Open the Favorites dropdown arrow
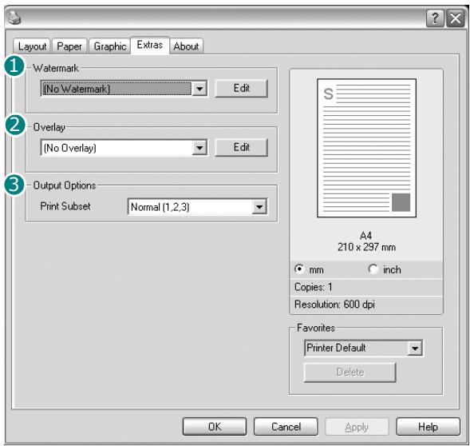The image size is (470, 446). (415, 348)
